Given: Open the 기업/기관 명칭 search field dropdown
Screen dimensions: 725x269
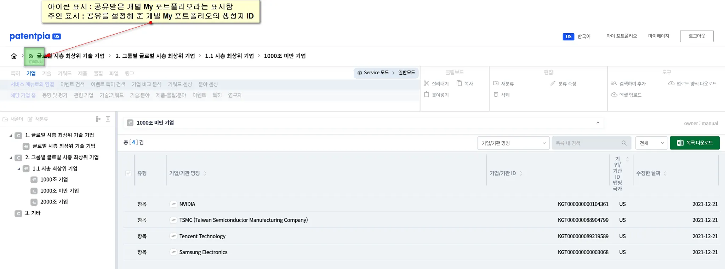Looking at the screenshot, I should pyautogui.click(x=513, y=143).
